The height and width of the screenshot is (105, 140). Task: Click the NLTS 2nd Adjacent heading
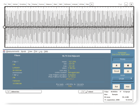click(x=71, y=56)
